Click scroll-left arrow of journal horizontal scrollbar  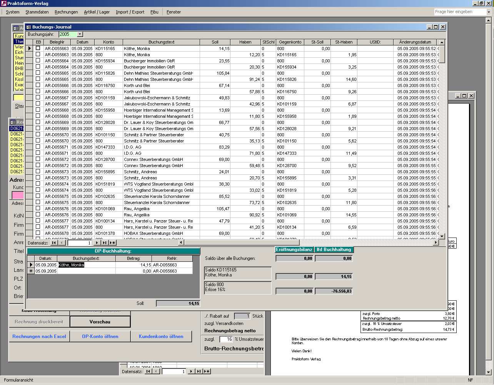(x=182, y=243)
